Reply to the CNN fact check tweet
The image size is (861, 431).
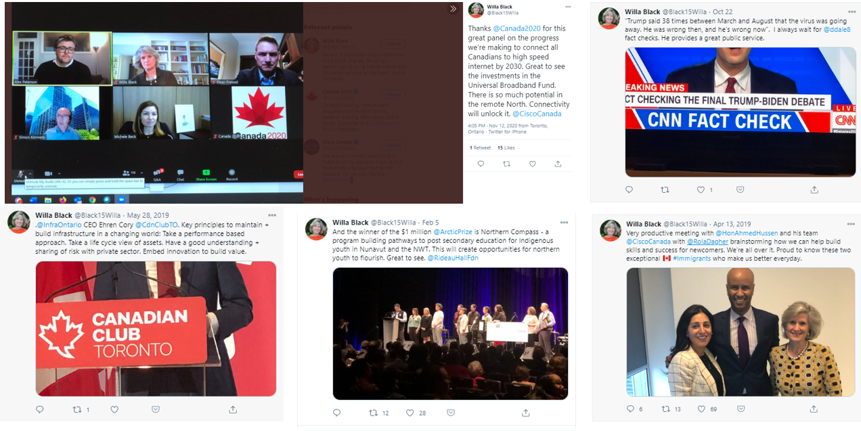(x=629, y=190)
